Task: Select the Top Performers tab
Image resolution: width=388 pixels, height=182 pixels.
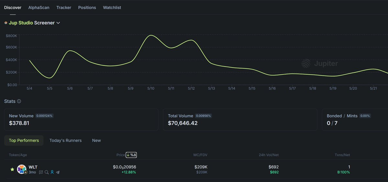Action: pos(24,140)
